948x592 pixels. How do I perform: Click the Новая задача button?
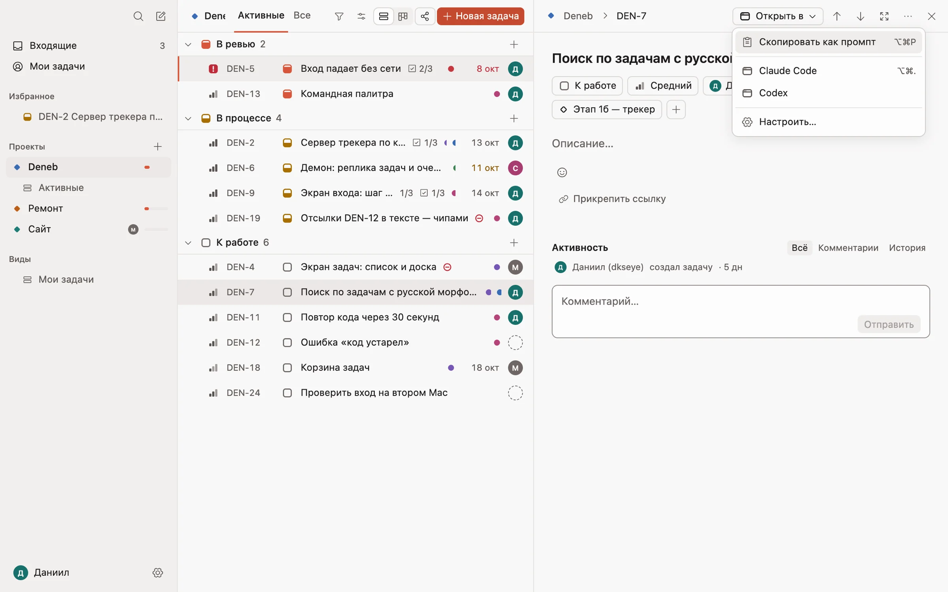tap(480, 16)
